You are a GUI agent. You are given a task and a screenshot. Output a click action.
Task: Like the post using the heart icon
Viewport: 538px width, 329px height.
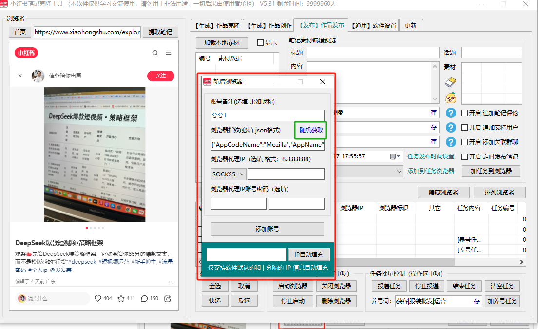pyautogui.click(x=98, y=298)
